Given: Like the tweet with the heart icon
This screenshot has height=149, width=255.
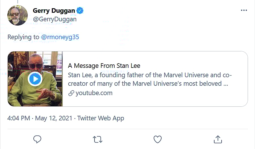Looking at the screenshot, I should click(x=157, y=139).
